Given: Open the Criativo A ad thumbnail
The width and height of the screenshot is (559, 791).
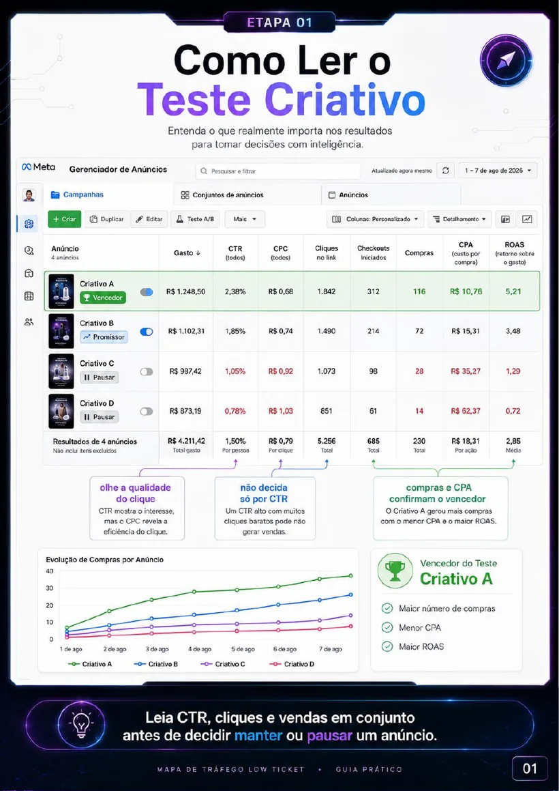Looking at the screenshot, I should (61, 291).
